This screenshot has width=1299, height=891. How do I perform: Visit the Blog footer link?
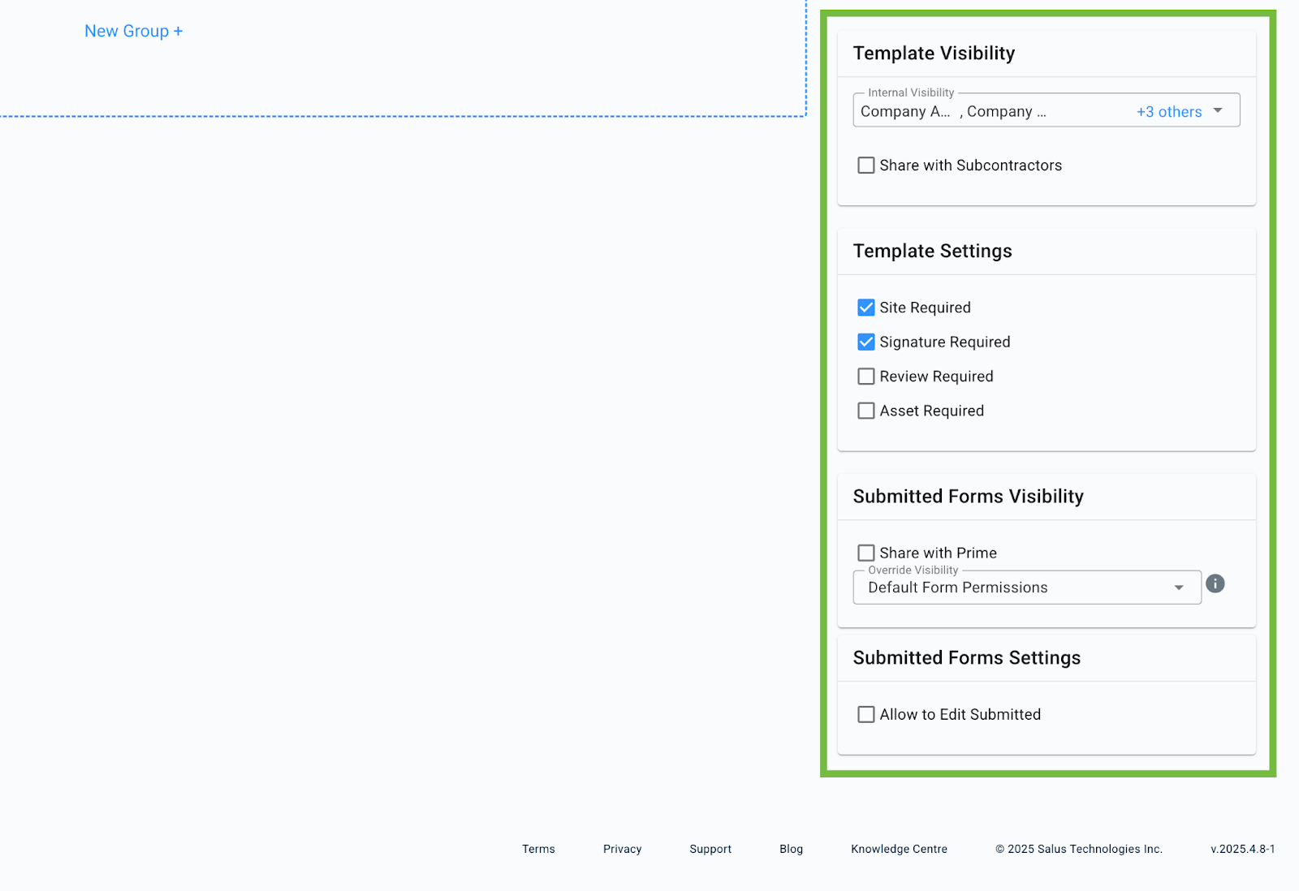[x=791, y=849]
